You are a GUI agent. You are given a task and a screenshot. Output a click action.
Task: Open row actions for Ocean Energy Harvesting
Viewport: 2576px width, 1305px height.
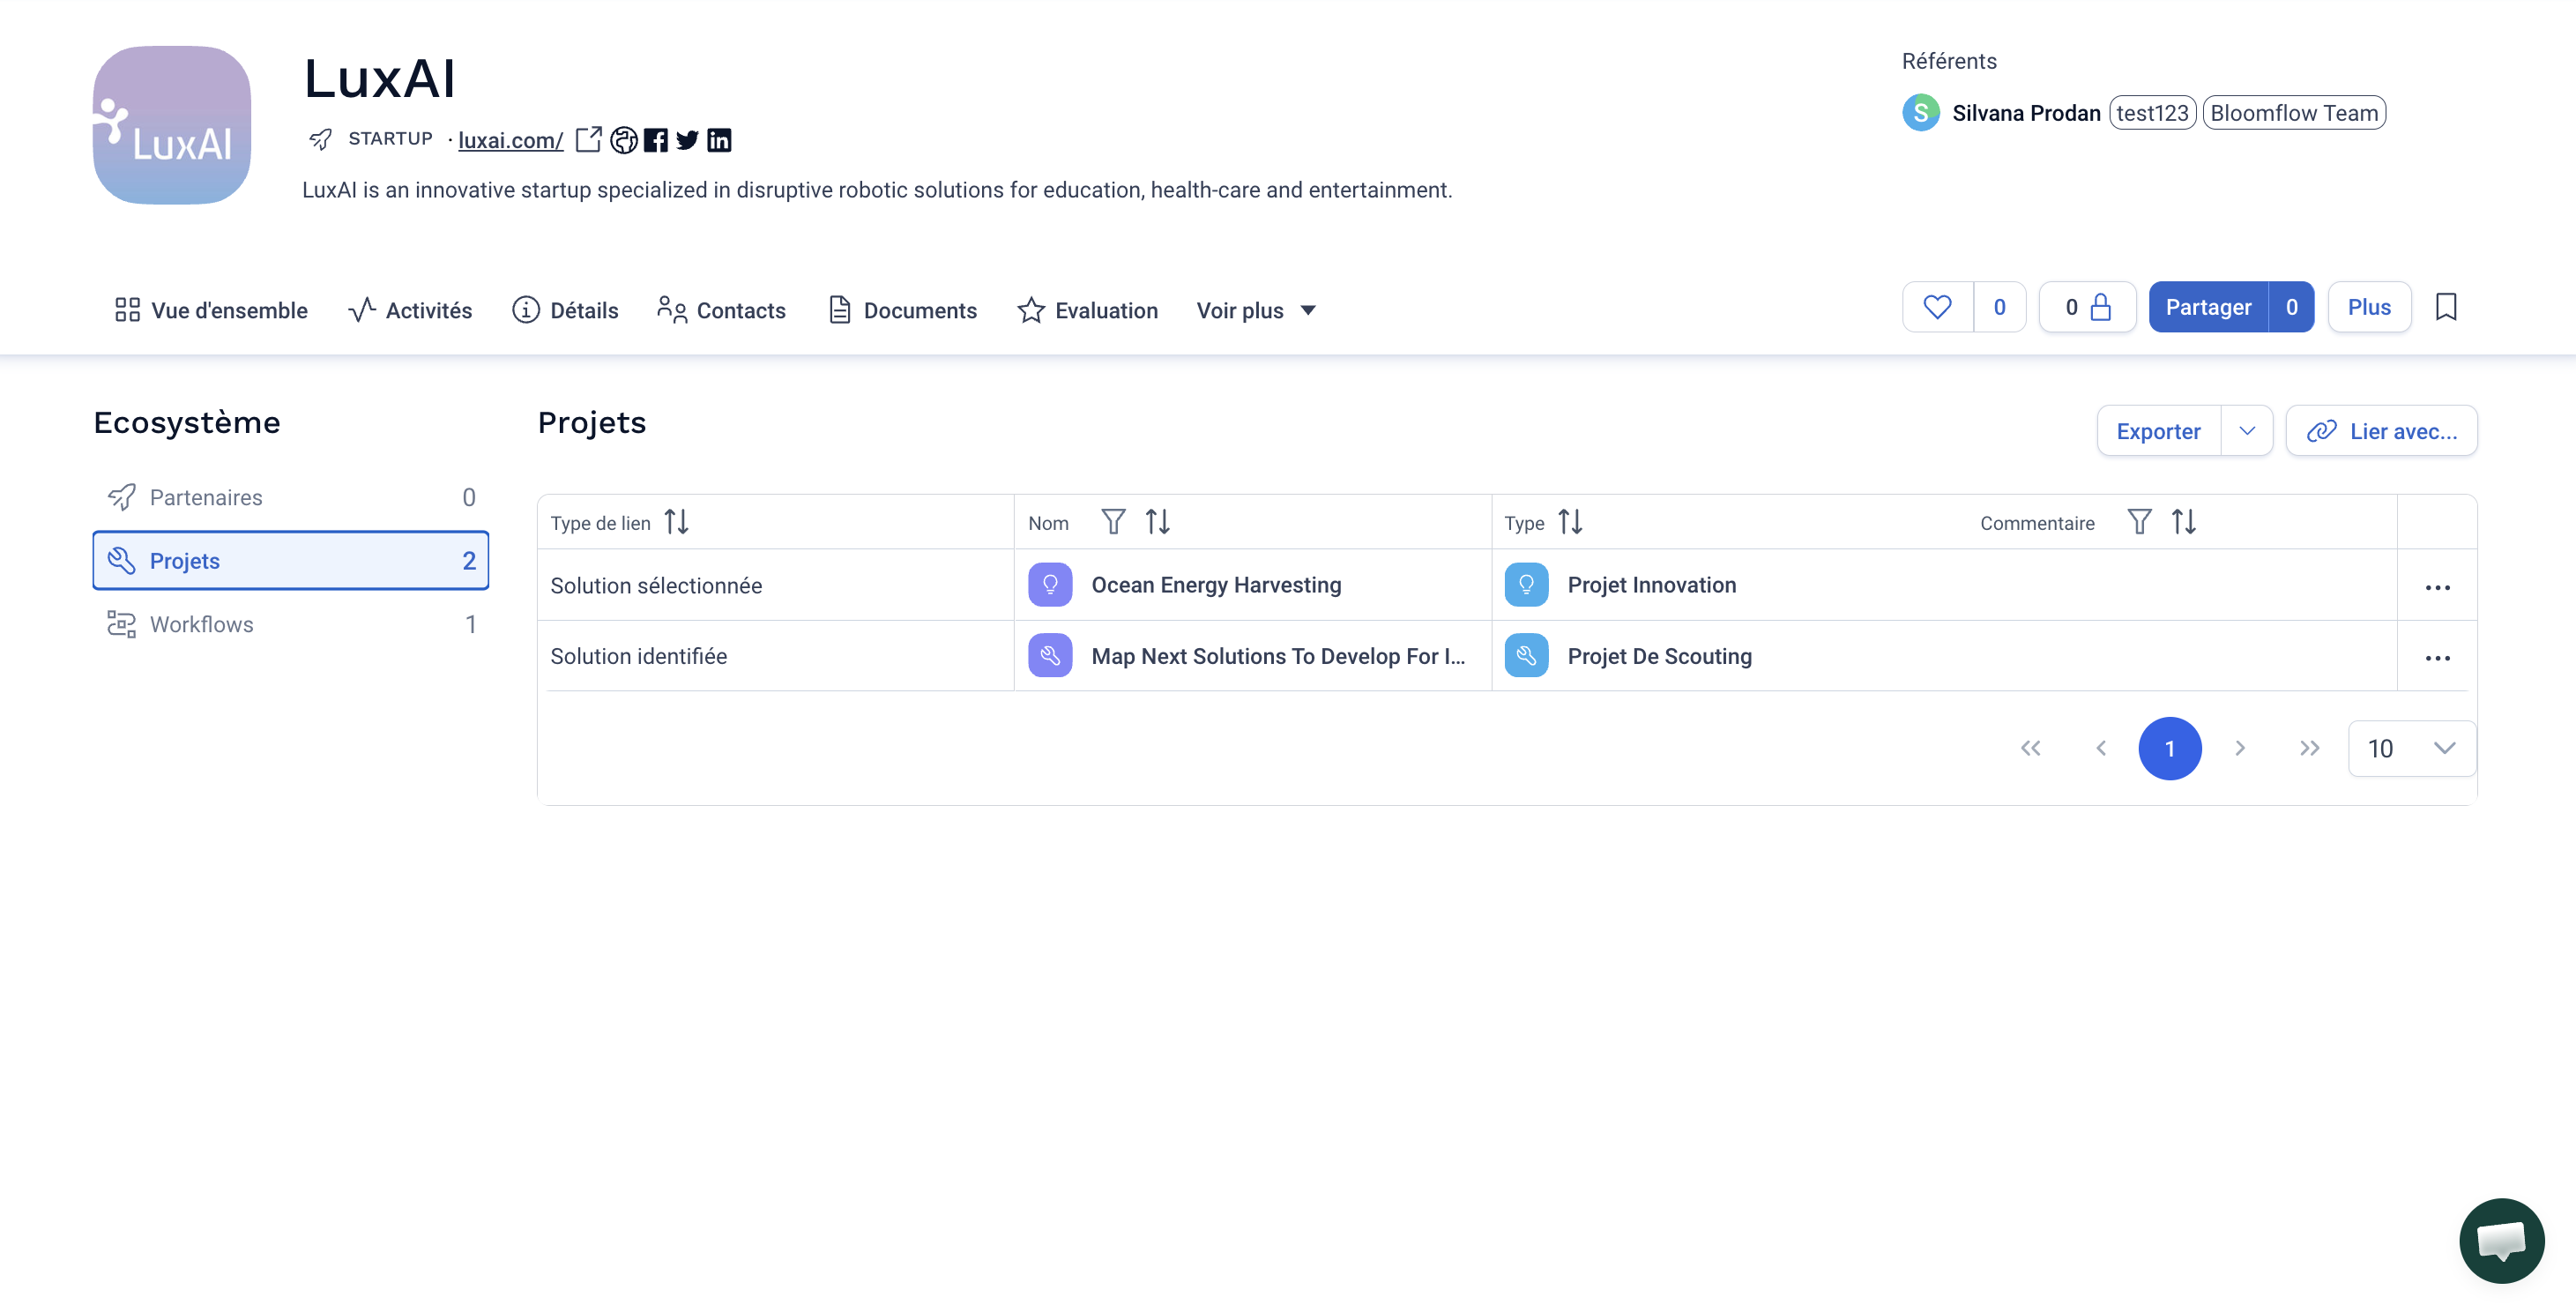click(x=2438, y=587)
